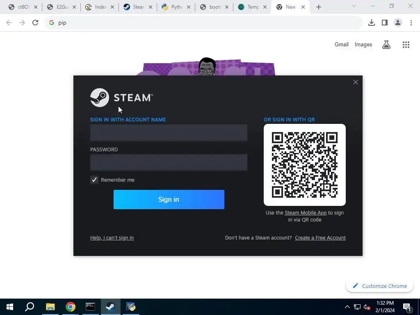Click the Steam account name field
This screenshot has width=420, height=315.
169,132
